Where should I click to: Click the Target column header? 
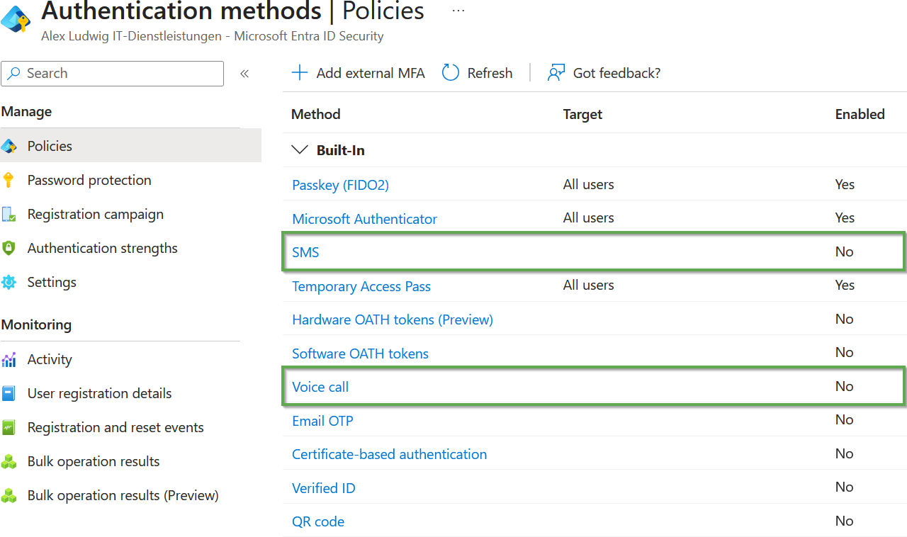(x=582, y=114)
